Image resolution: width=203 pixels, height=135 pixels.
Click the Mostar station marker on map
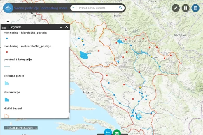(140, 87)
